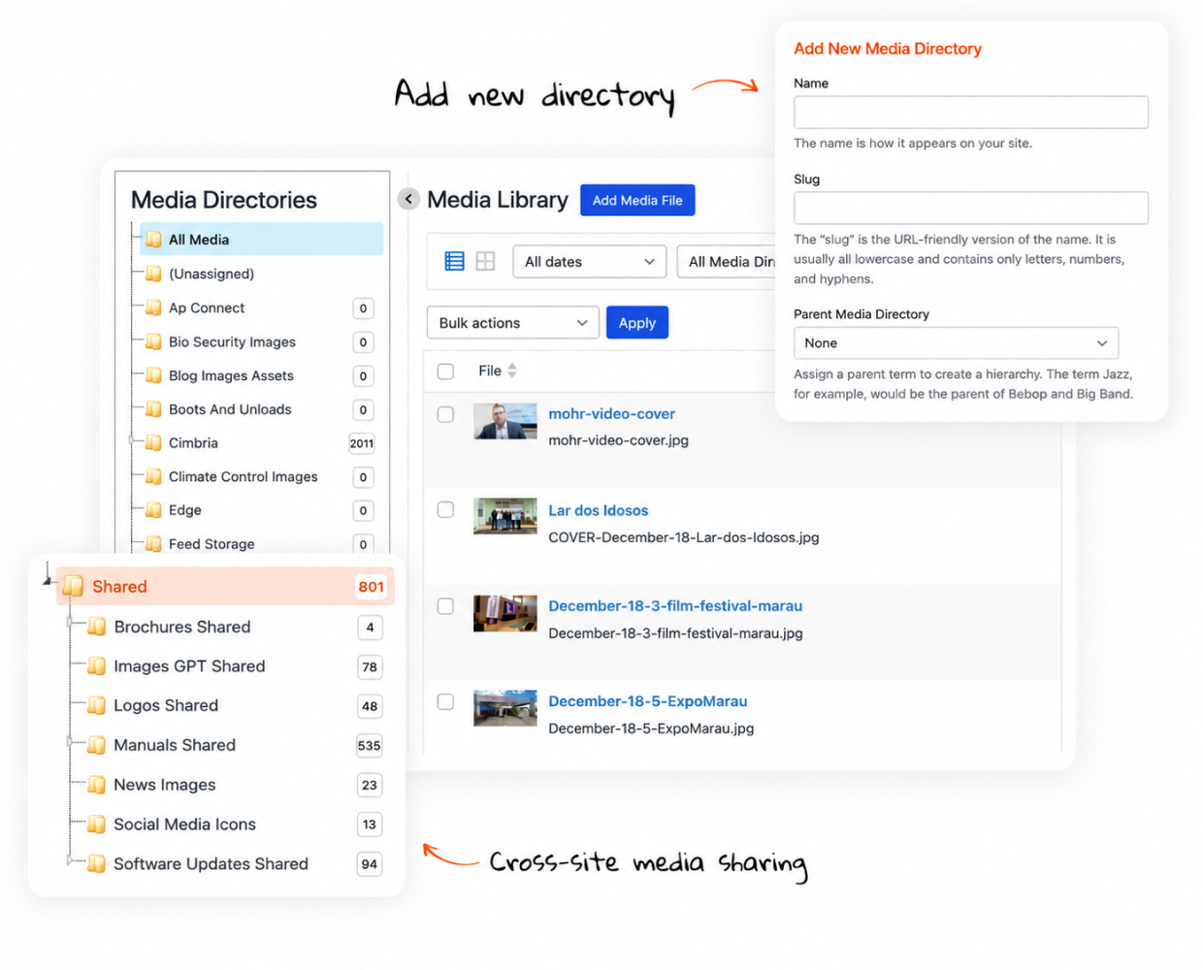Screen dimensions: 1203x970
Task: Click filename mohr-video-cover.jpg
Action: coord(618,440)
